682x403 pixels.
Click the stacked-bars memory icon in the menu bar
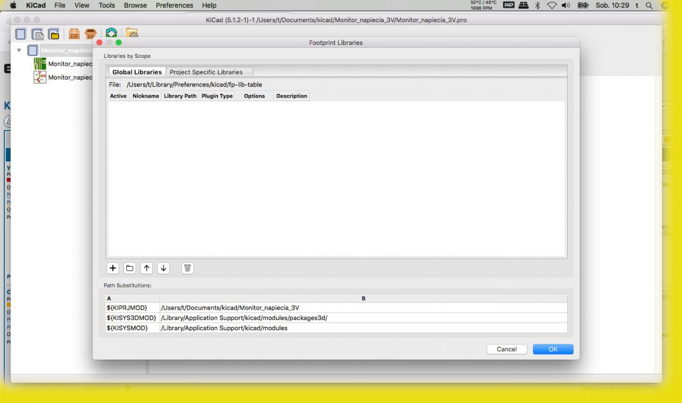tap(523, 5)
